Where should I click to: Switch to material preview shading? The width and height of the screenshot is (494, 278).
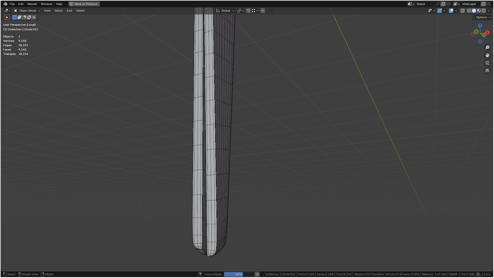coord(479,11)
